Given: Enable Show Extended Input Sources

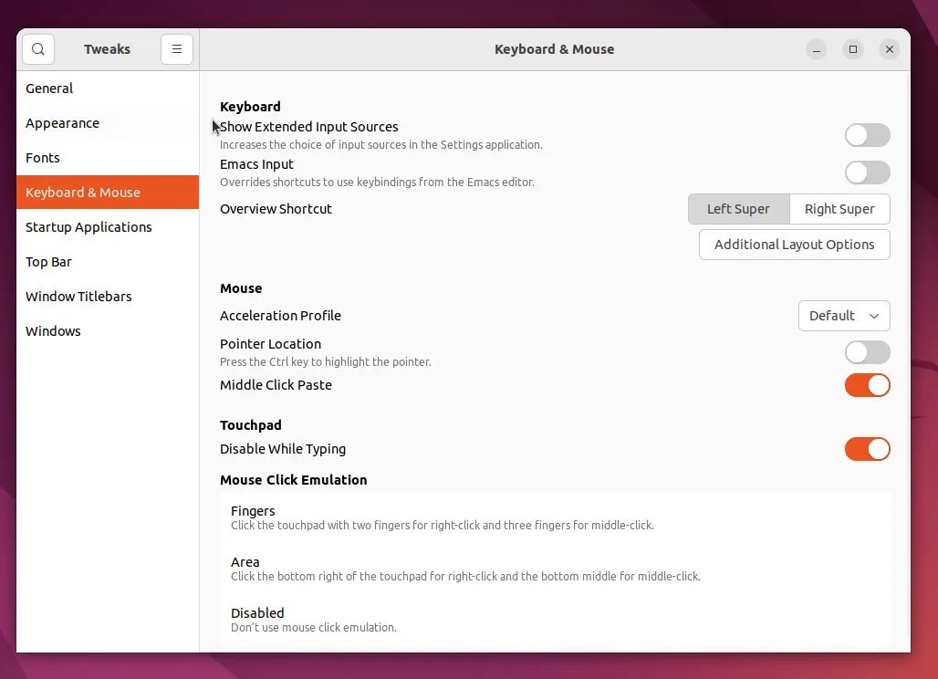Looking at the screenshot, I should (x=866, y=134).
